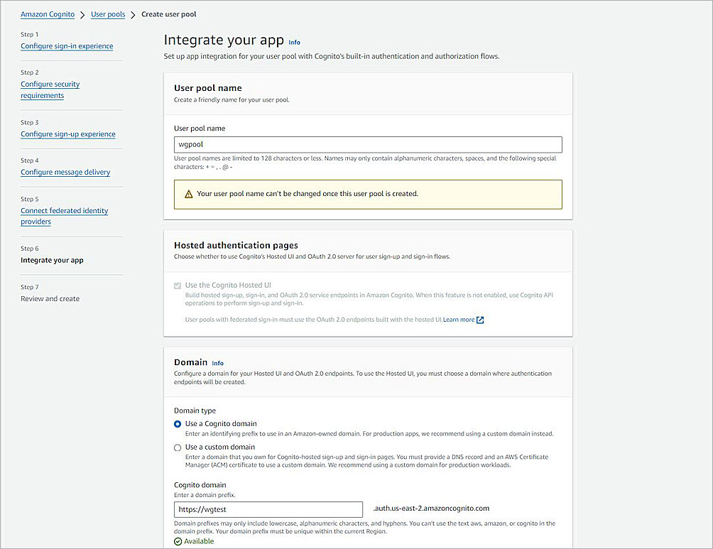Click the Cognito domain prefix input field
The width and height of the screenshot is (713, 549).
pyautogui.click(x=268, y=509)
